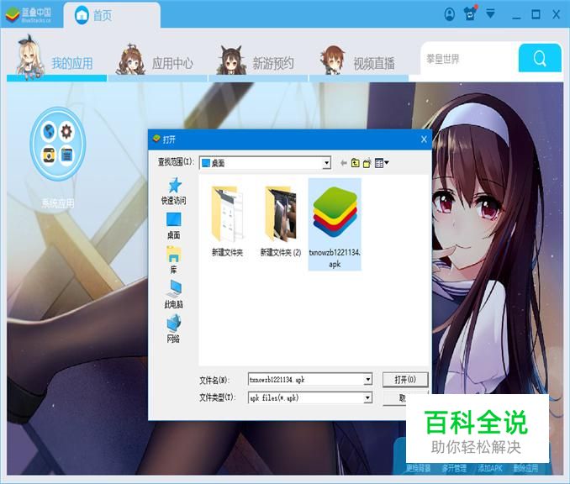The width and height of the screenshot is (570, 484).
Task: Click the 打开(O) button
Action: (405, 380)
